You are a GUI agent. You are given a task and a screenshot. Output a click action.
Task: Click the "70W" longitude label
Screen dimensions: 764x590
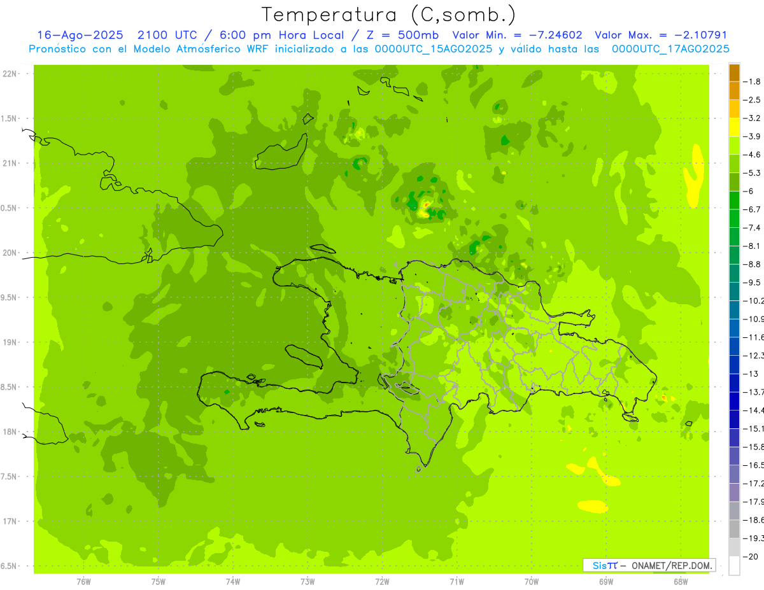(x=532, y=582)
